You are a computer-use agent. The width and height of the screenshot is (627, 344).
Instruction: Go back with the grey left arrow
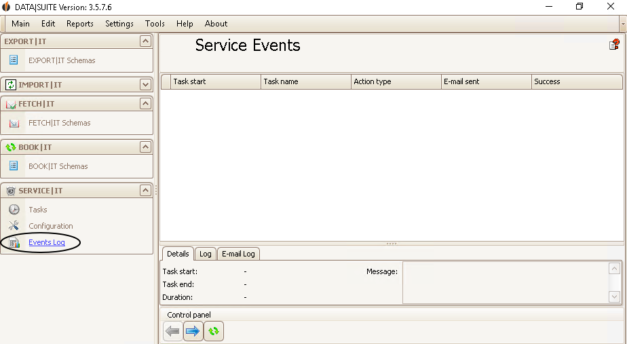coord(173,331)
